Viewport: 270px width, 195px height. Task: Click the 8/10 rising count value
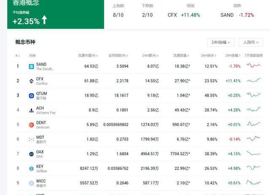tap(118, 15)
